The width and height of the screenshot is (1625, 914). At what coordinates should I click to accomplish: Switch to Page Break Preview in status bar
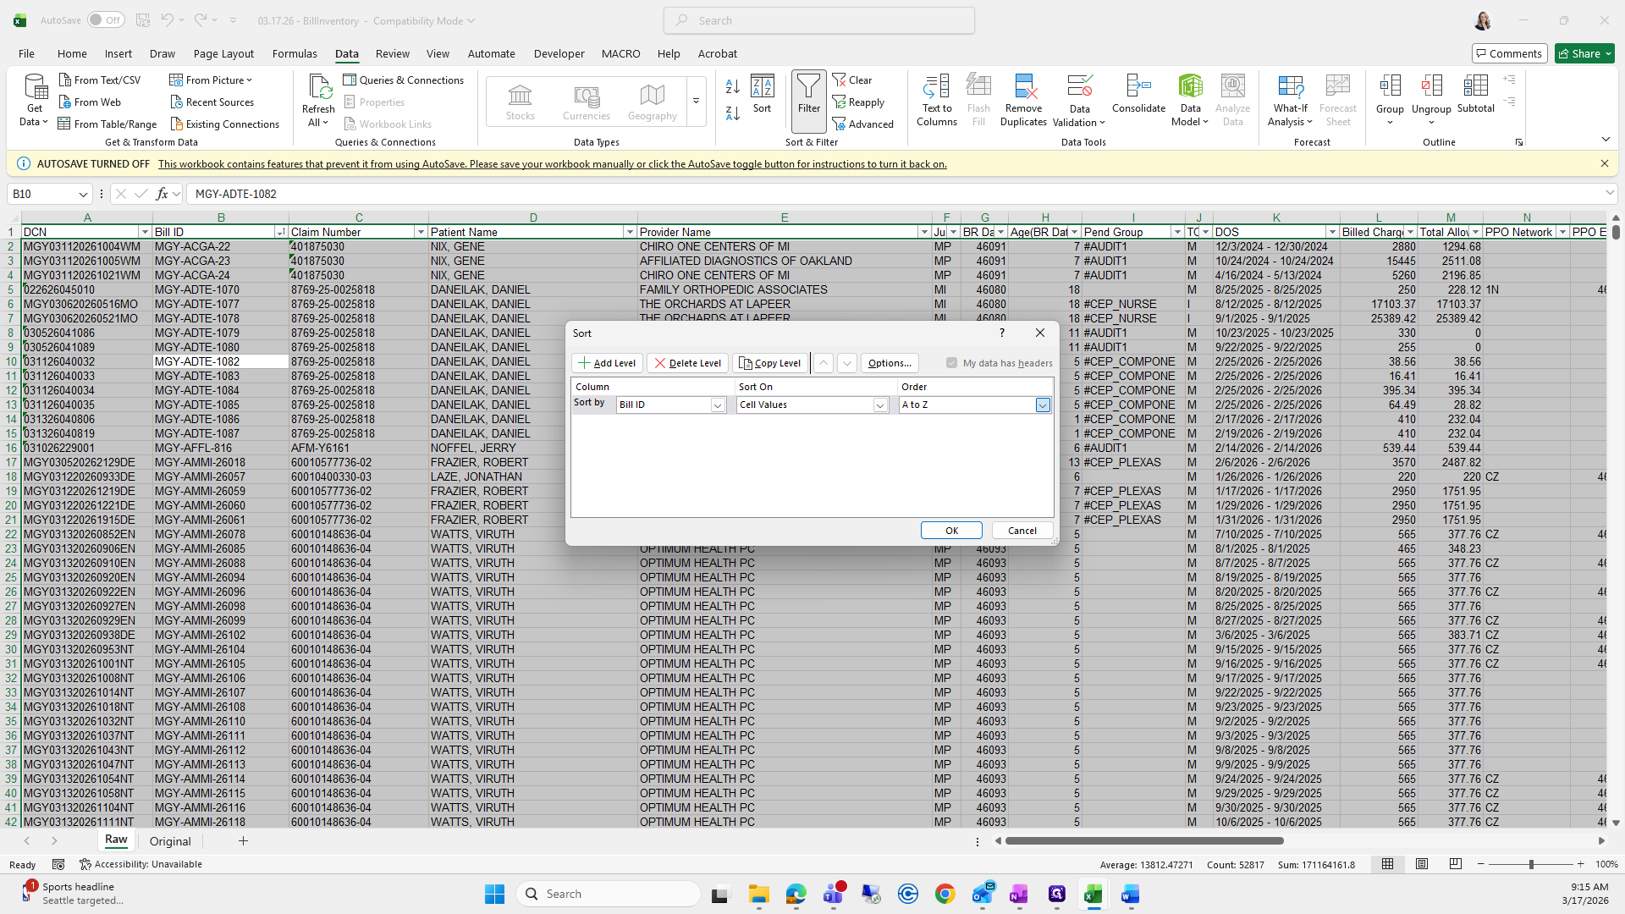[1455, 864]
